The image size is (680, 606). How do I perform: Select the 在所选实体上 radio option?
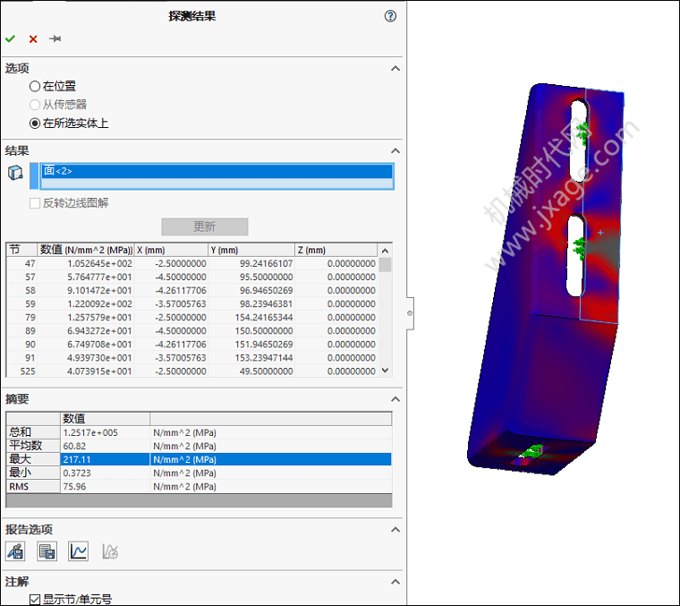pyautogui.click(x=35, y=124)
